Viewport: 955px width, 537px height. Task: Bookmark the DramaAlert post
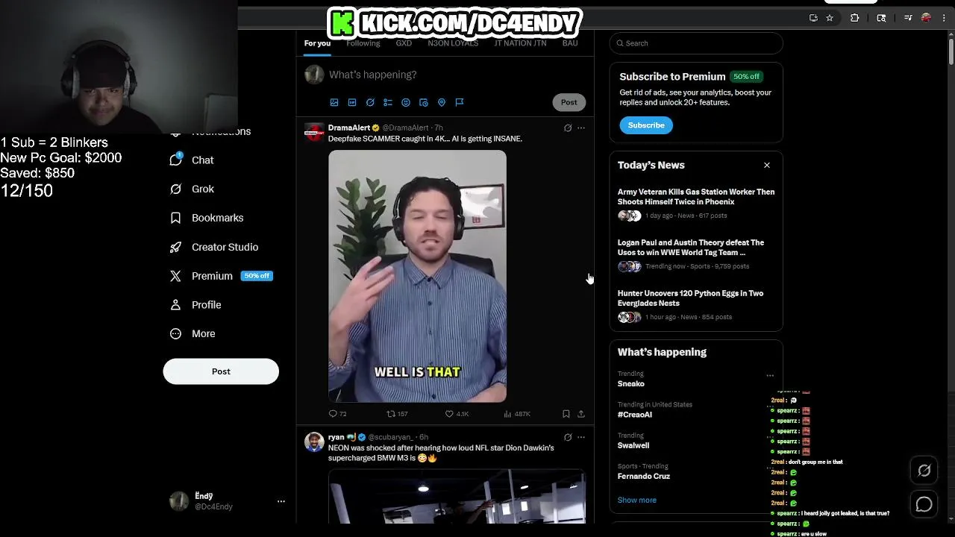pos(566,414)
